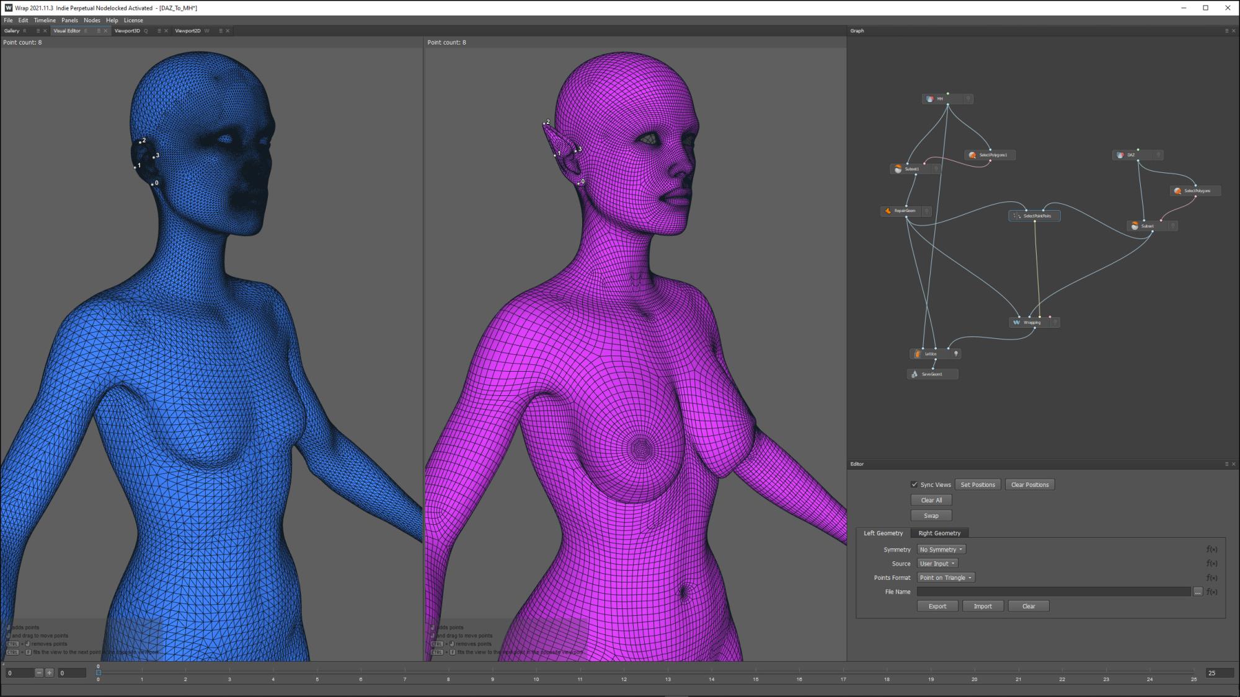Screen dimensions: 1240x697
Task: Toggle the MH node lightbulb visibility
Action: click(968, 99)
